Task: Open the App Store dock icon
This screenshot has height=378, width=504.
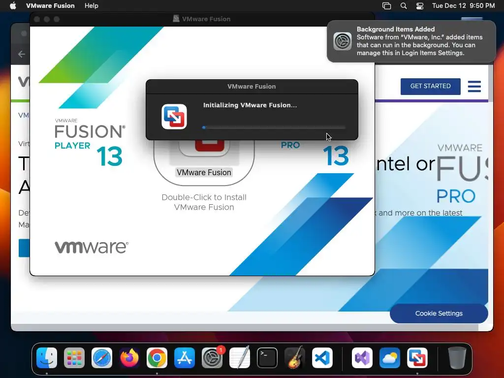Action: tap(185, 358)
